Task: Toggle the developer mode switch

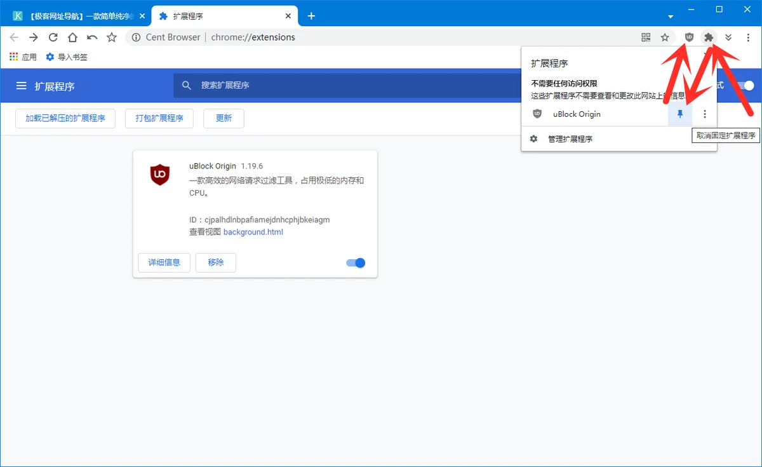Action: coord(744,85)
